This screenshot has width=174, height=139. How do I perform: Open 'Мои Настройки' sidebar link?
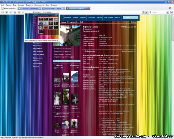39,54
